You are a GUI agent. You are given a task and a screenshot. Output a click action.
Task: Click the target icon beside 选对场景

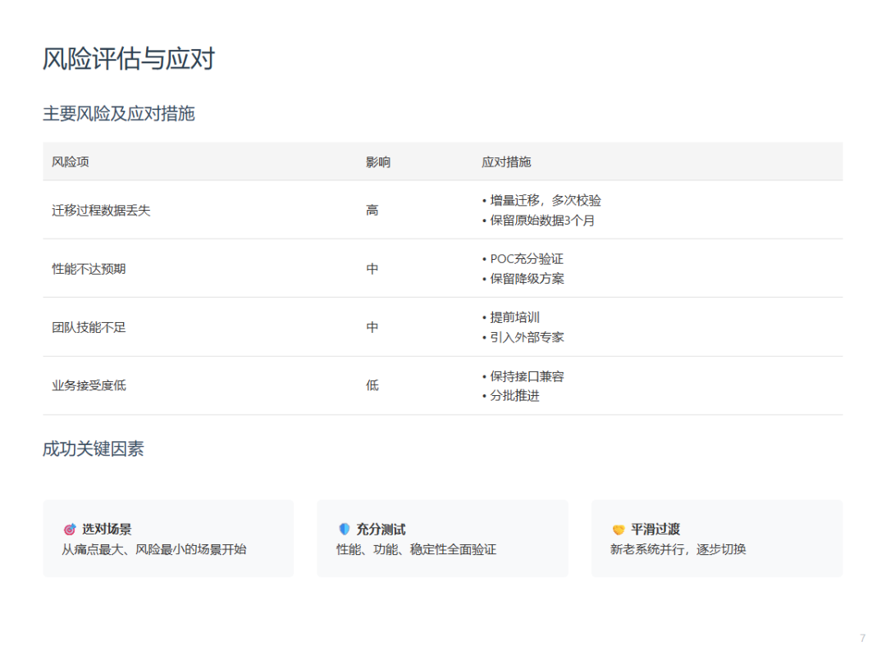click(x=70, y=529)
